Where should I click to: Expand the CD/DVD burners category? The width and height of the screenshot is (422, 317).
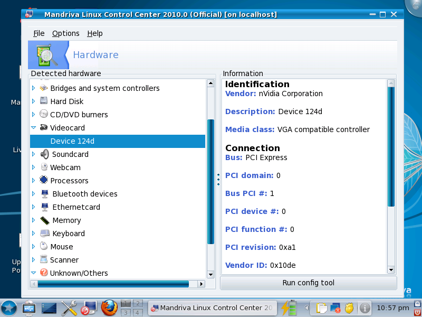click(x=33, y=114)
